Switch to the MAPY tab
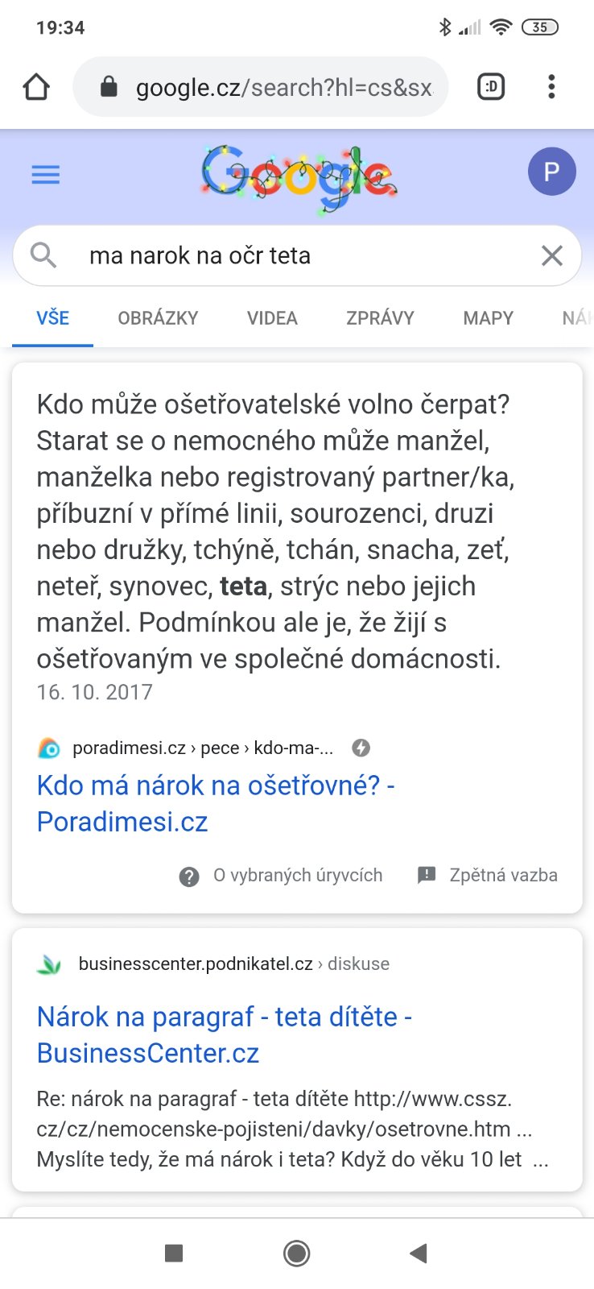Screen dimensions: 594x1289 [x=488, y=318]
